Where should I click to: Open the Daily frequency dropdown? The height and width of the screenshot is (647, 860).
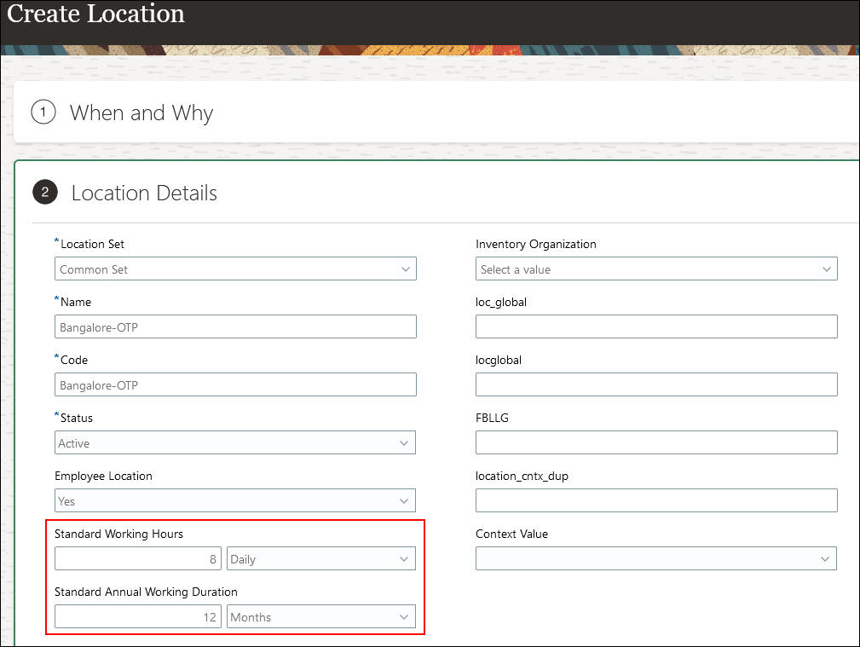pos(320,559)
